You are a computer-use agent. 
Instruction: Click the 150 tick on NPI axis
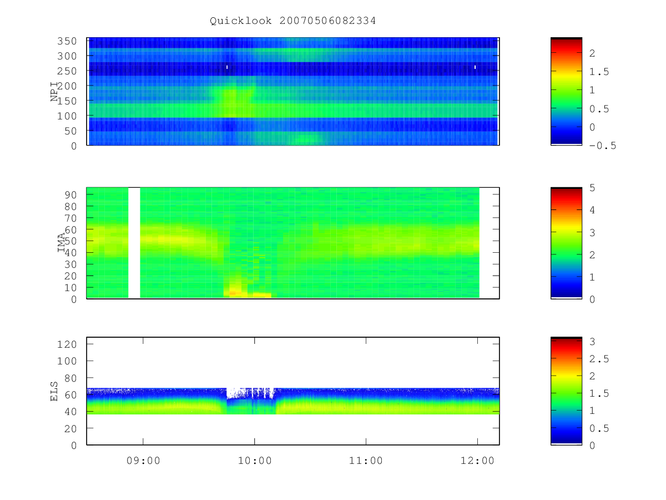point(68,101)
